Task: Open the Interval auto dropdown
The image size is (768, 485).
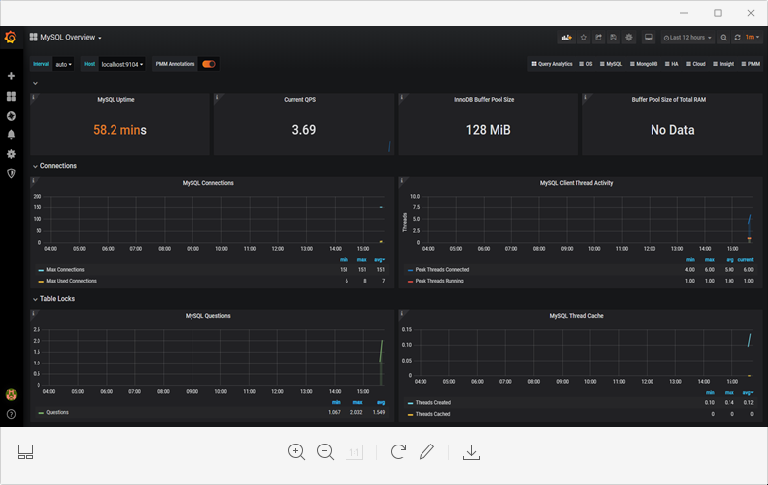Action: [63, 64]
